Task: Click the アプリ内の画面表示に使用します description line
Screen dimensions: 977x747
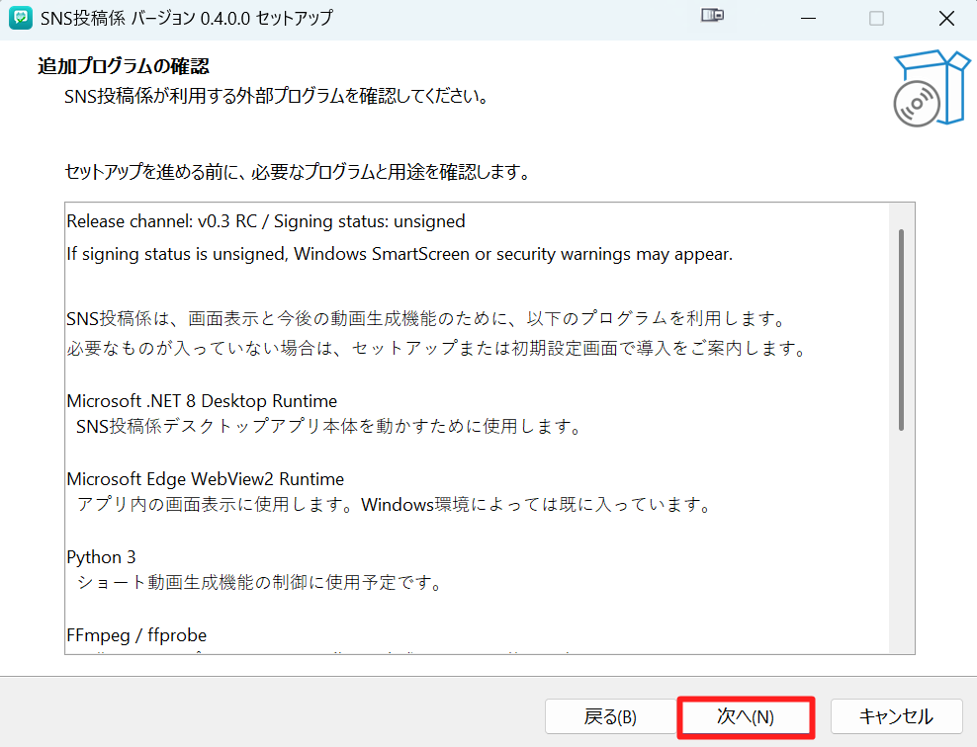Action: point(394,504)
